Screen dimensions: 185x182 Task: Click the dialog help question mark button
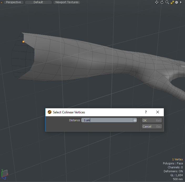tap(146, 112)
